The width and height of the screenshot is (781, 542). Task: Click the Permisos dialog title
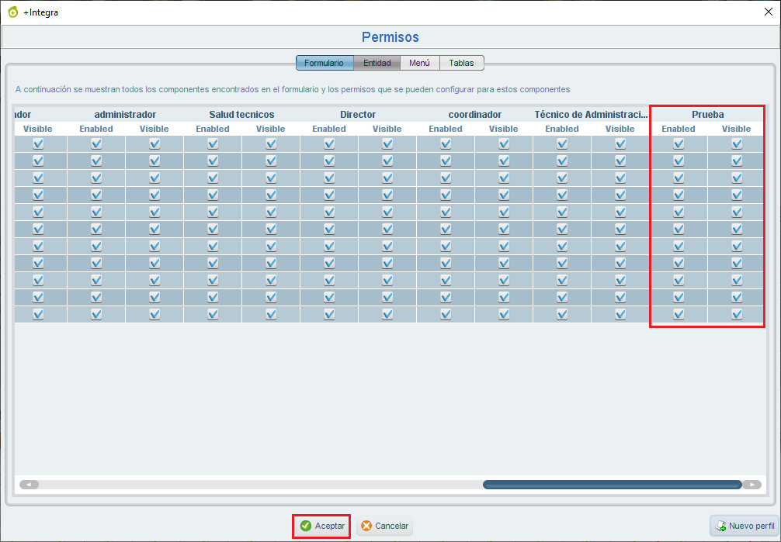click(390, 36)
